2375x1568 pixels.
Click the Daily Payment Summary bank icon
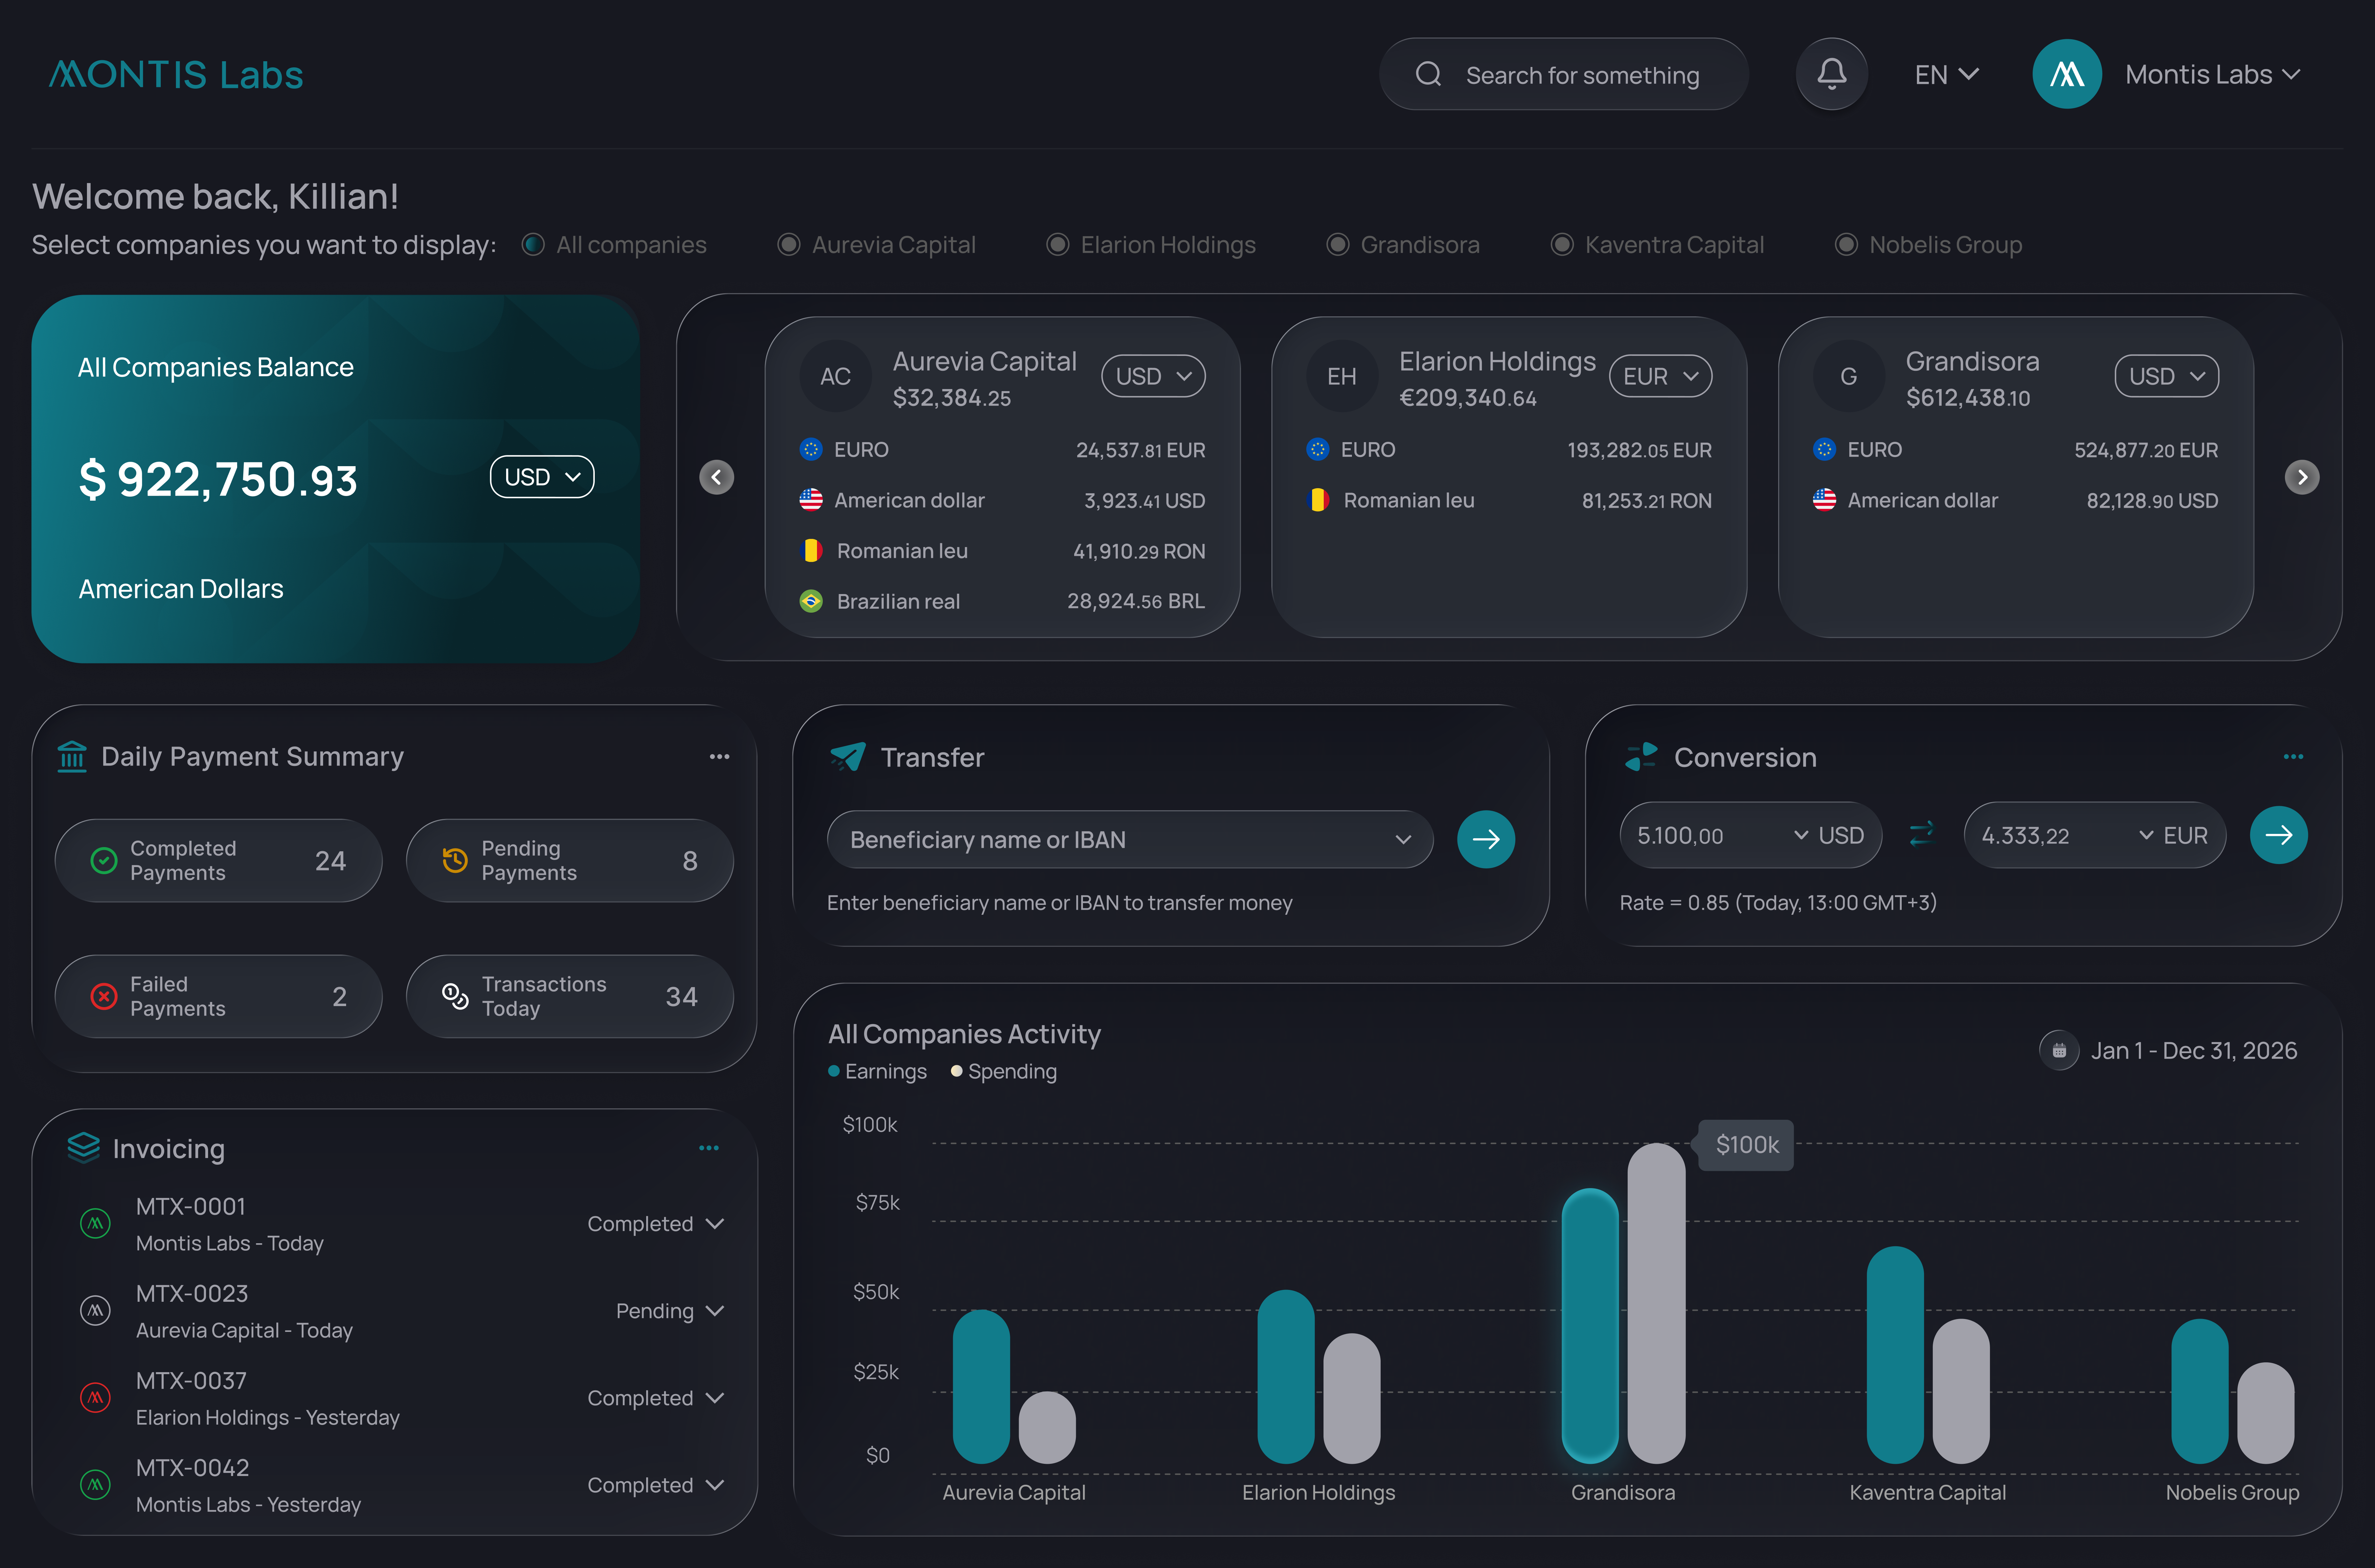coord(72,757)
